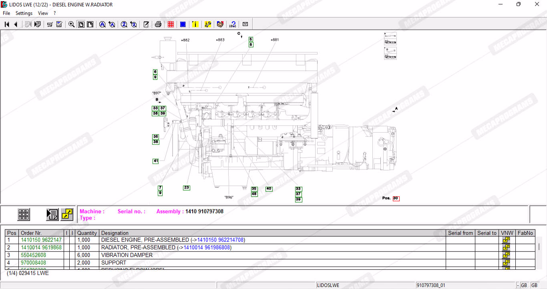Select position callout 23 on diagram
The height and width of the screenshot is (289, 547).
pyautogui.click(x=187, y=187)
